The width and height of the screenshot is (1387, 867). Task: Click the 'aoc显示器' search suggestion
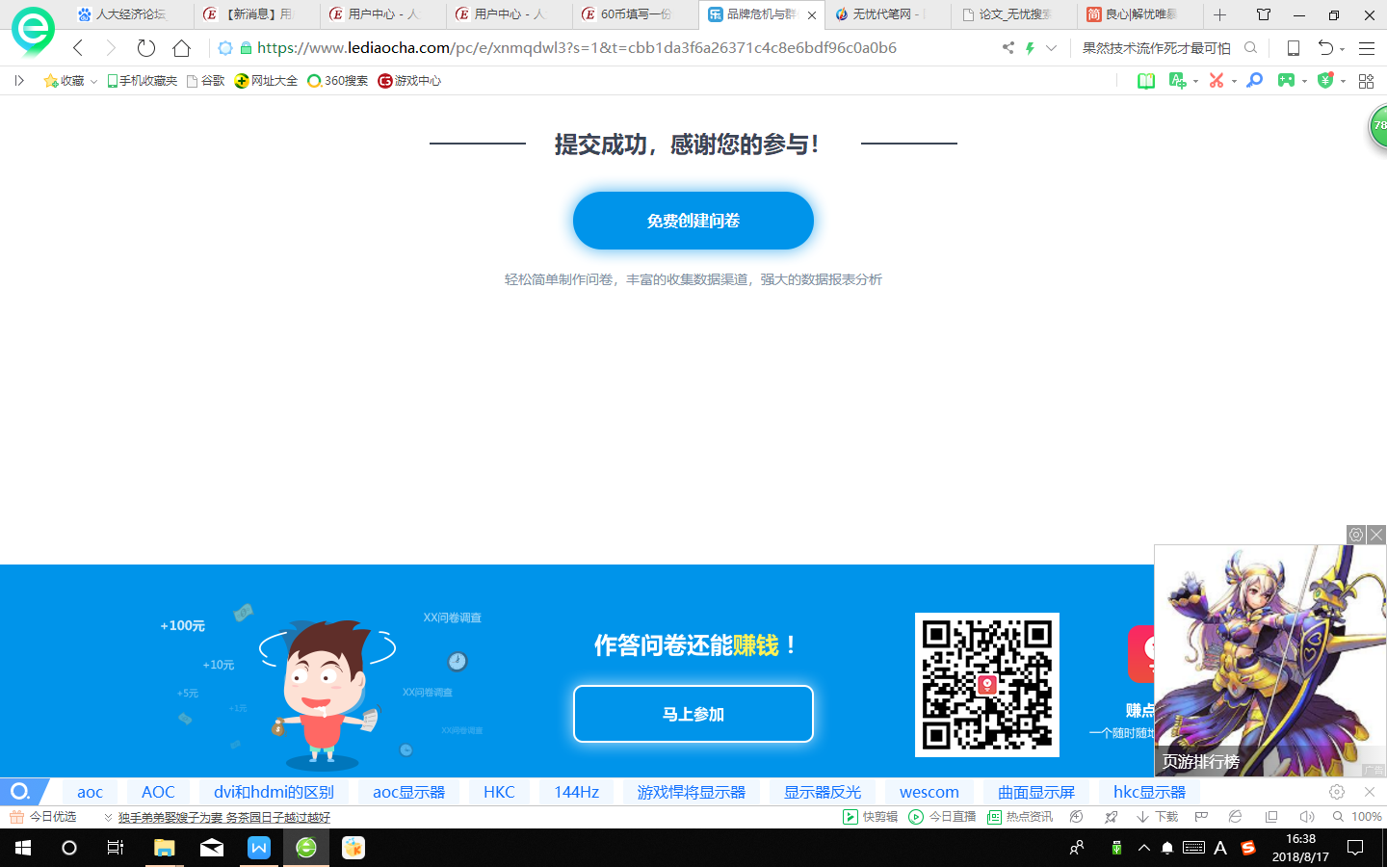[x=409, y=792]
